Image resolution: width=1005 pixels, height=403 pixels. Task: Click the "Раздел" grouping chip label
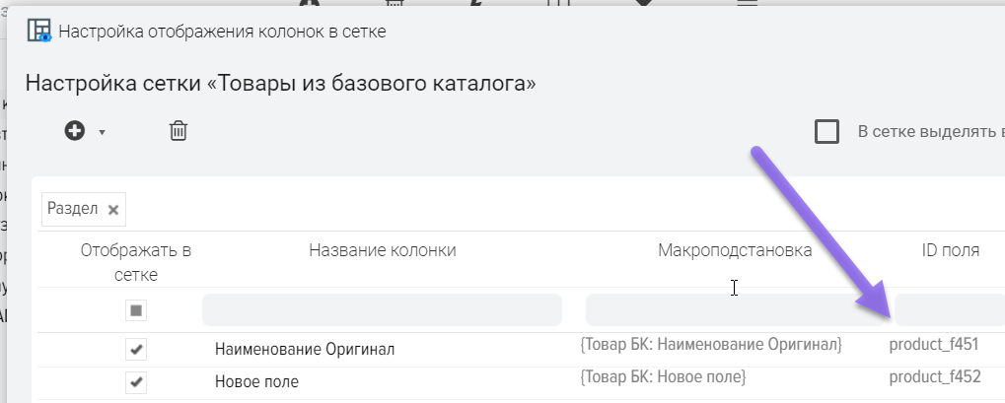(73, 209)
